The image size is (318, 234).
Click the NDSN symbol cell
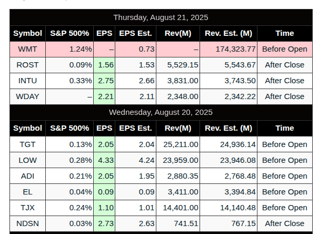pyautogui.click(x=27, y=224)
